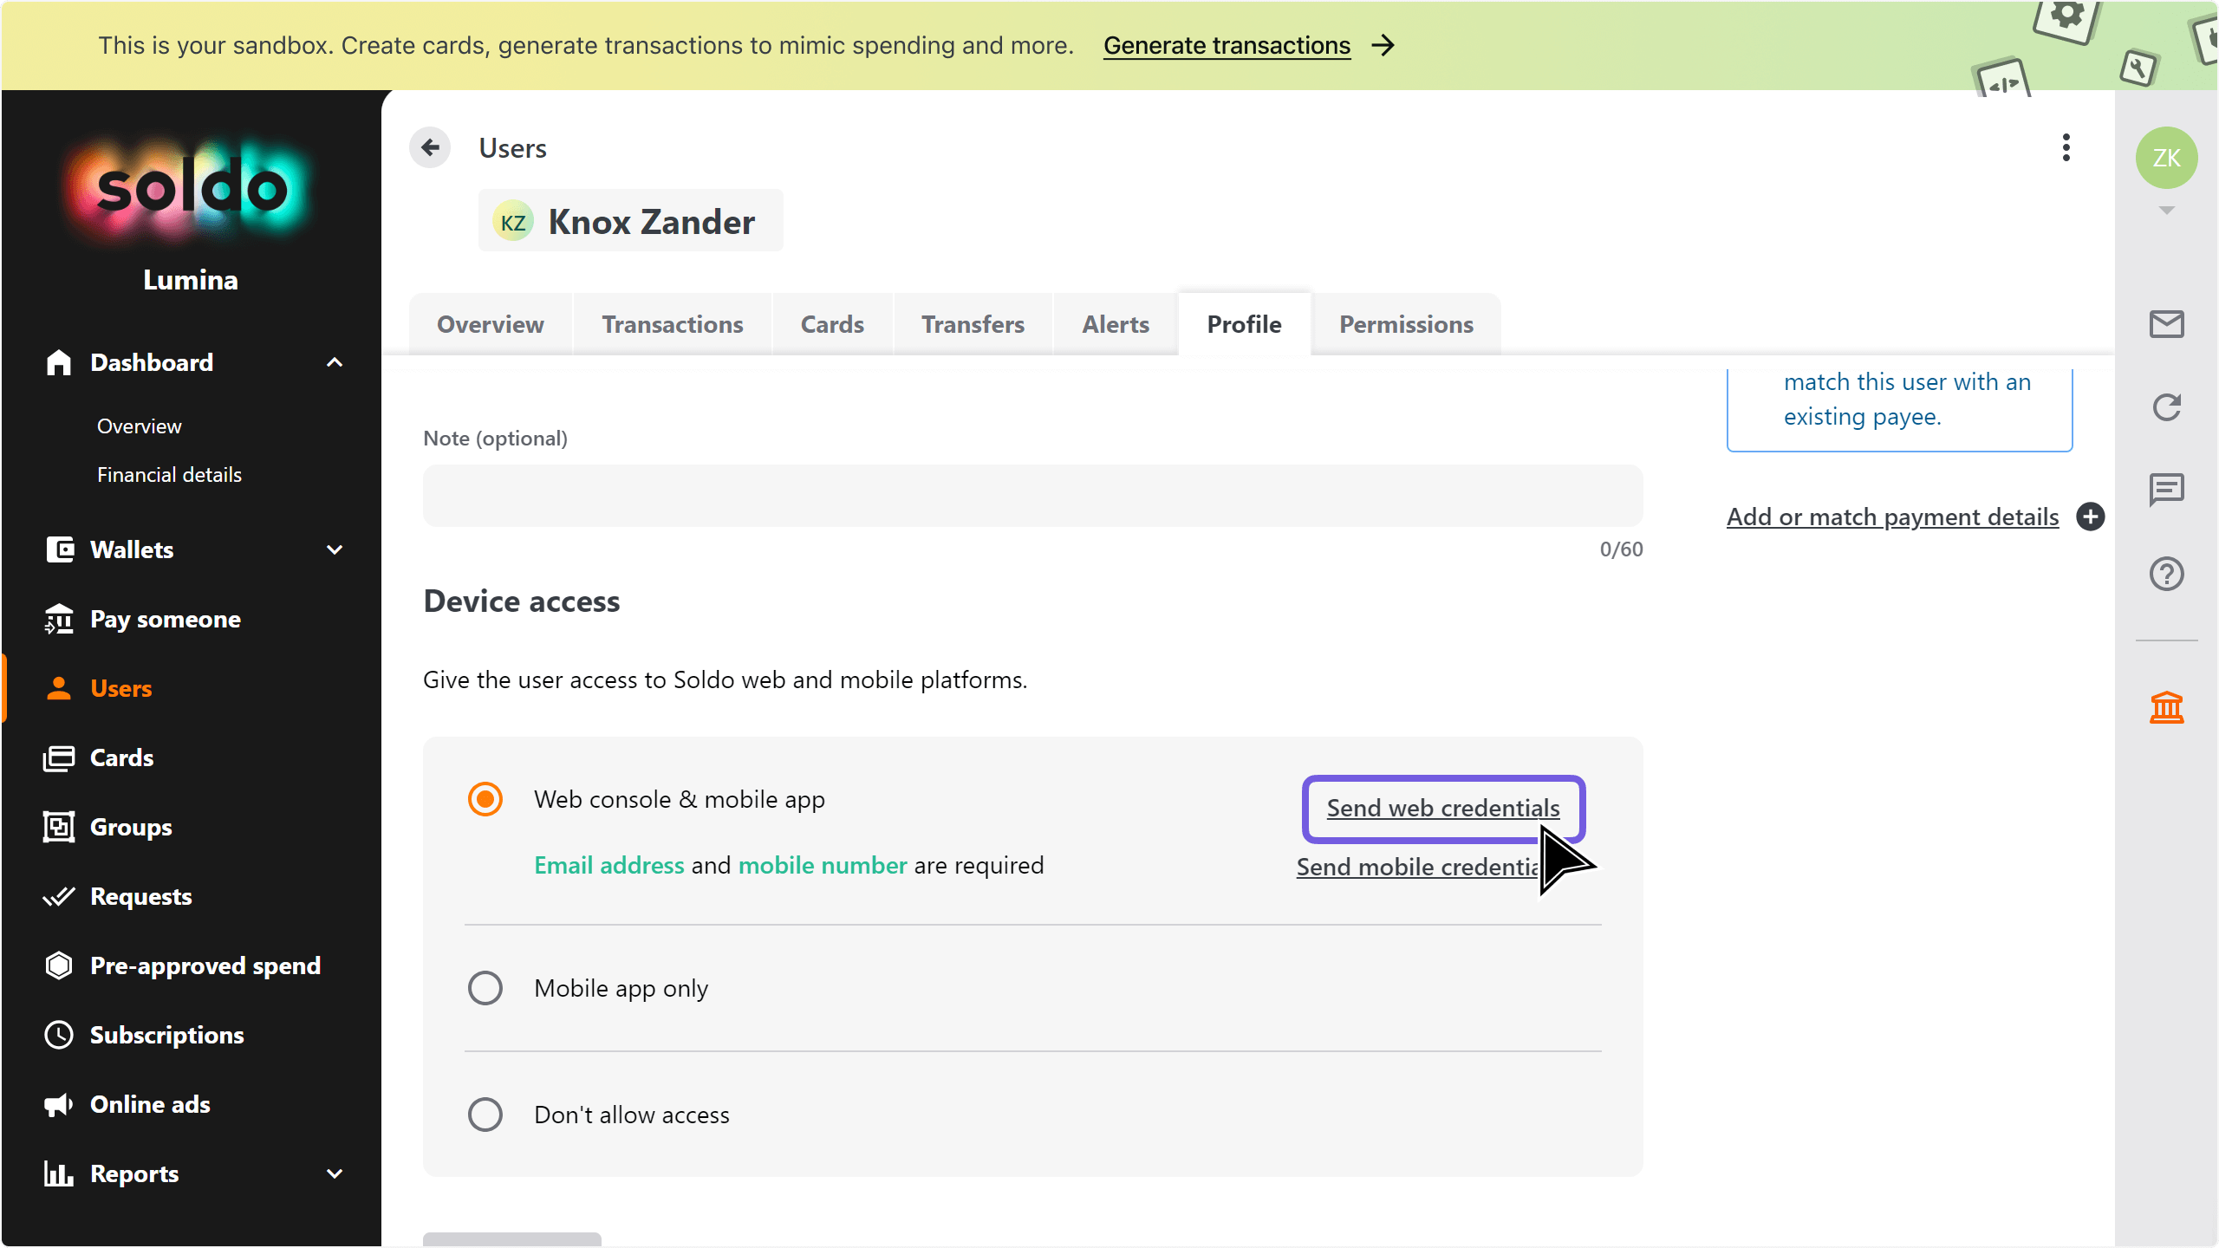
Task: Switch to the Permissions tab
Action: pyautogui.click(x=1406, y=324)
